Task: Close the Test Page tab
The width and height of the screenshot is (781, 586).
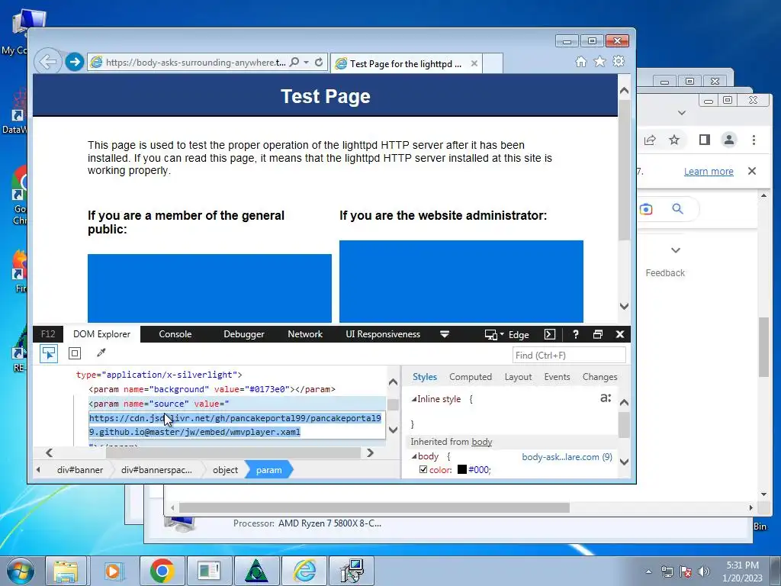Action: click(x=474, y=64)
